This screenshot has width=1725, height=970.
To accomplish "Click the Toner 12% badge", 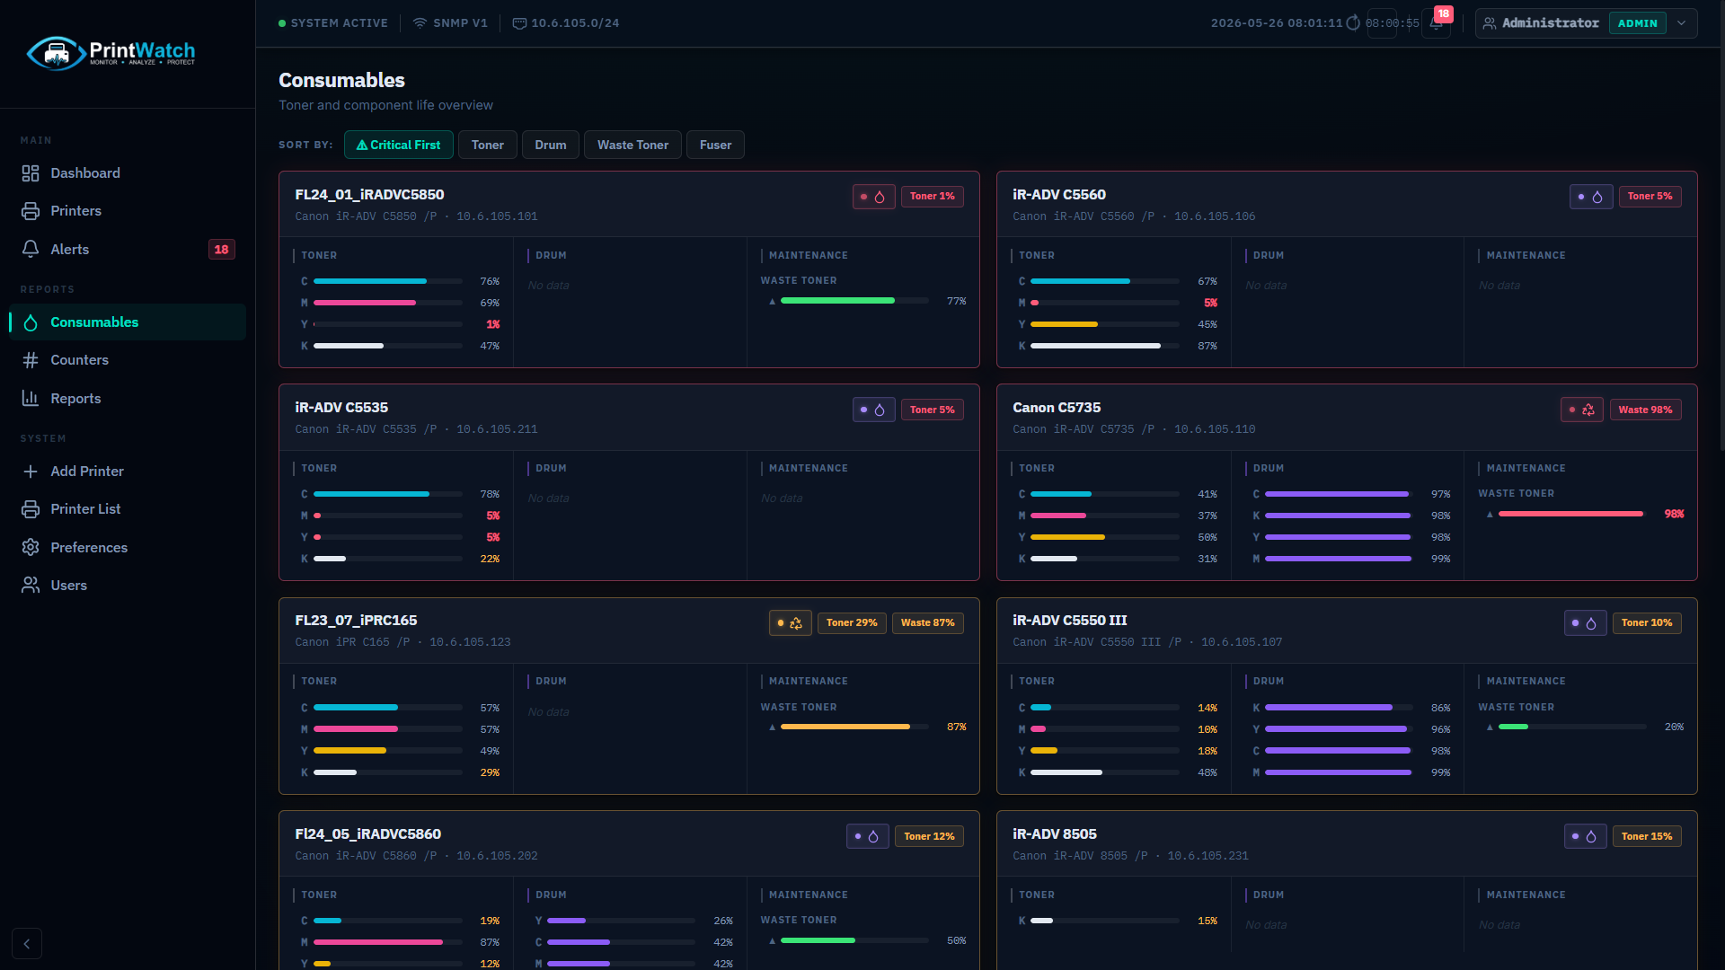I will (929, 836).
